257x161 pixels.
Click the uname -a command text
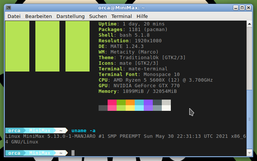pos(84,131)
